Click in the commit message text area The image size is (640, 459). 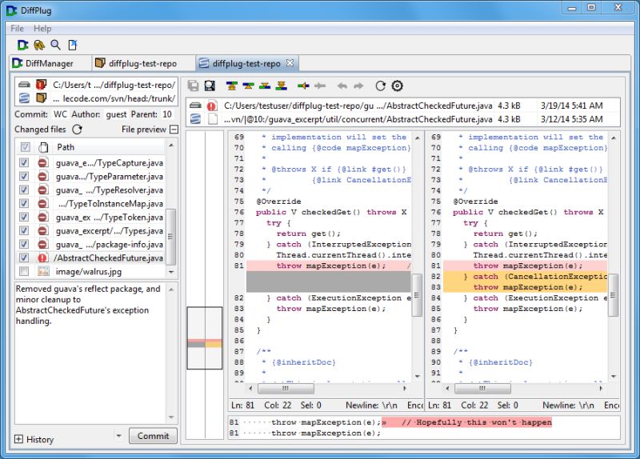point(90,353)
